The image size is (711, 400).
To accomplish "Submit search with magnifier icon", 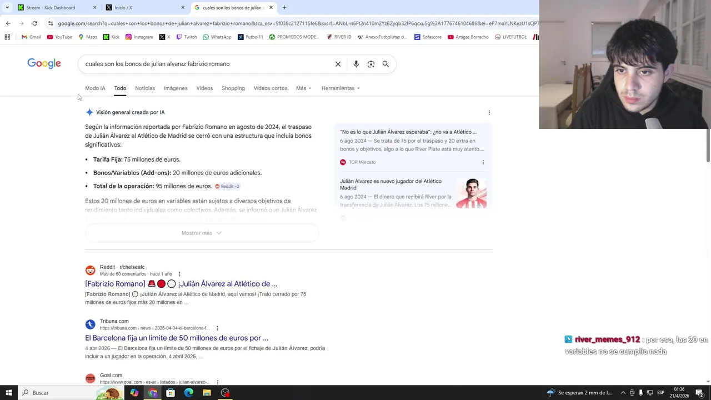I will [x=385, y=64].
